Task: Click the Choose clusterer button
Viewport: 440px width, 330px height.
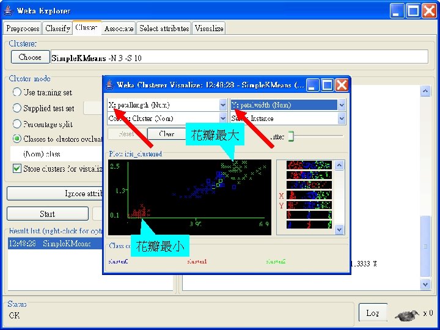Action: click(x=31, y=57)
